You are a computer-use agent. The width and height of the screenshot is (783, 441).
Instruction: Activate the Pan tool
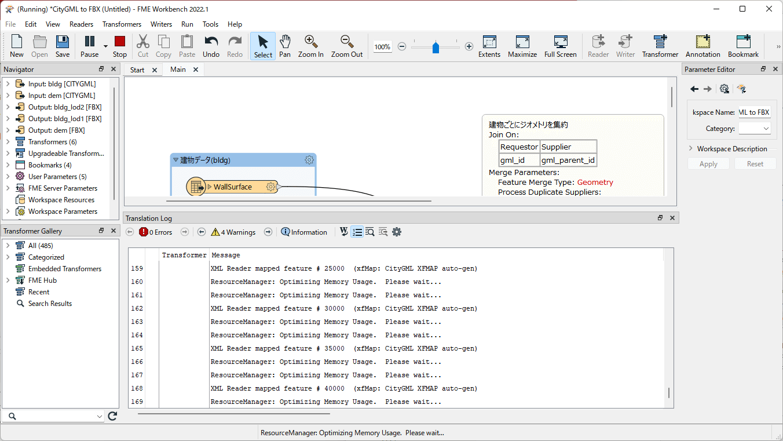tap(285, 46)
